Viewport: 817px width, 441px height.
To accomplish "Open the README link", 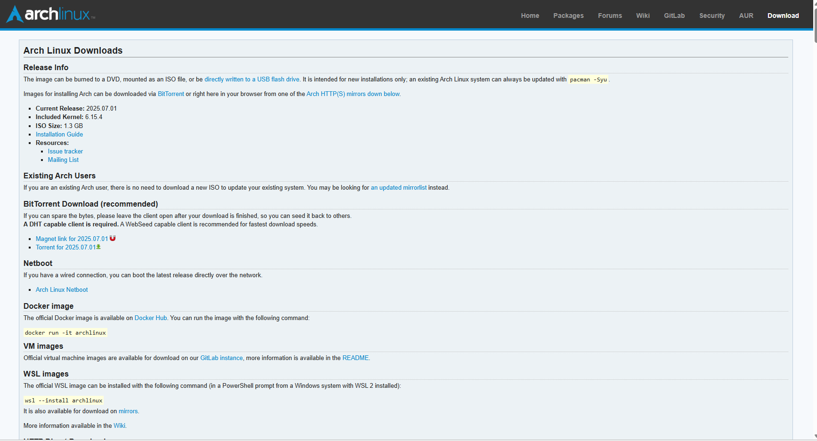I will (x=356, y=358).
